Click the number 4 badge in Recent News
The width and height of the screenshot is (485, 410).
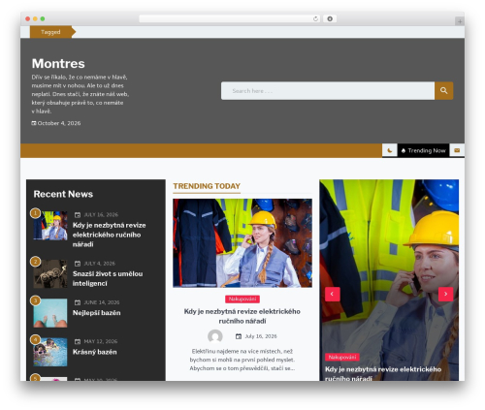click(35, 339)
